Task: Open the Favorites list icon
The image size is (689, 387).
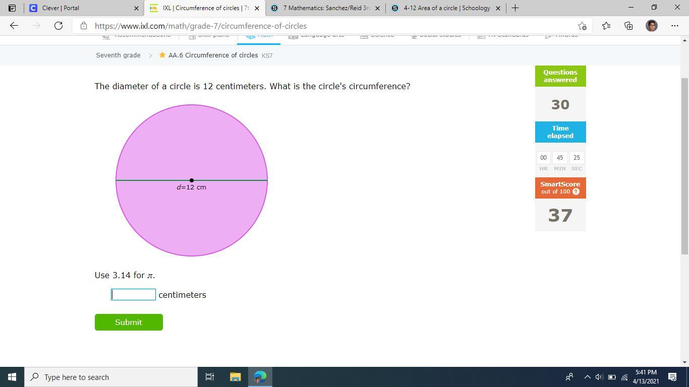Action: [606, 26]
